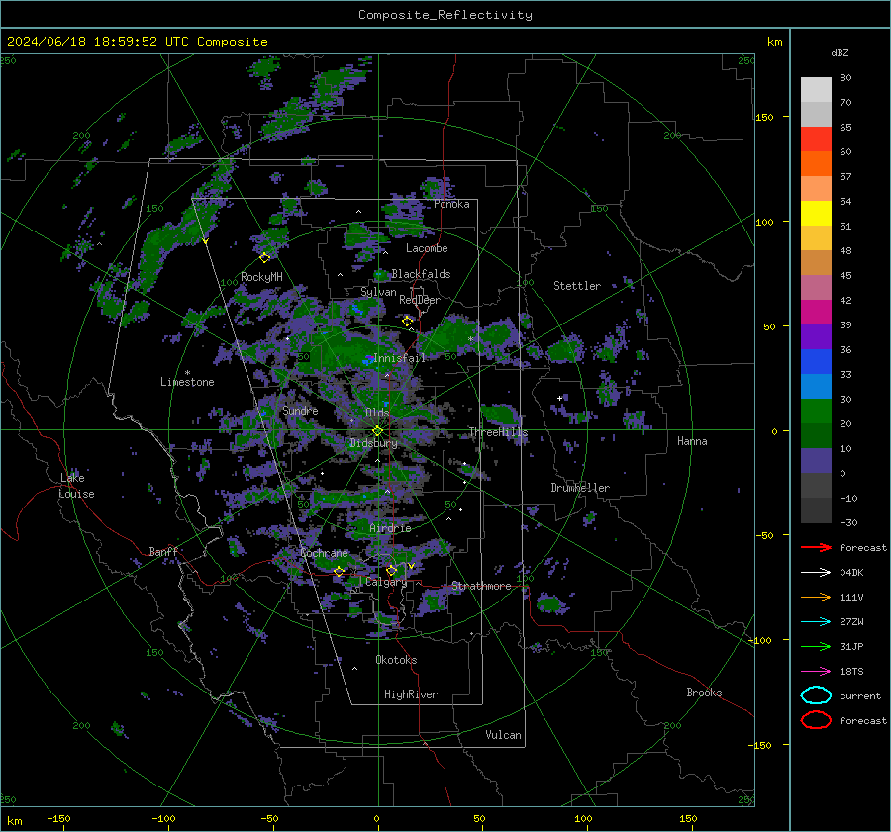Click the Vulcan city label

tap(503, 735)
